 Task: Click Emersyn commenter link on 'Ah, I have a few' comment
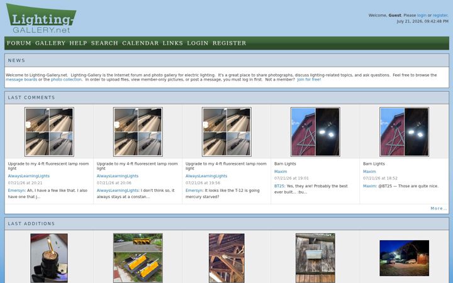[16, 191]
